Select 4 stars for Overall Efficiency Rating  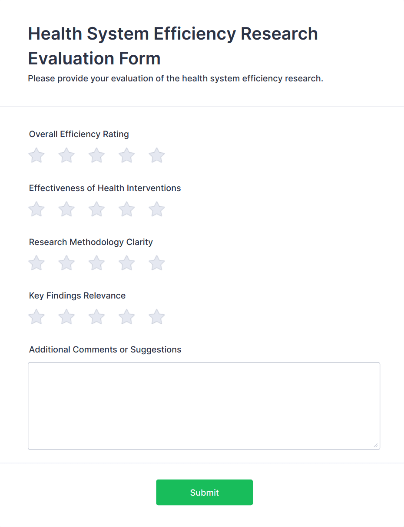tap(126, 155)
